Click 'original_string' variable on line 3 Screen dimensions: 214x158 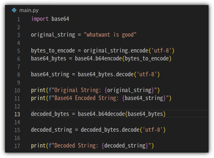point(53,35)
